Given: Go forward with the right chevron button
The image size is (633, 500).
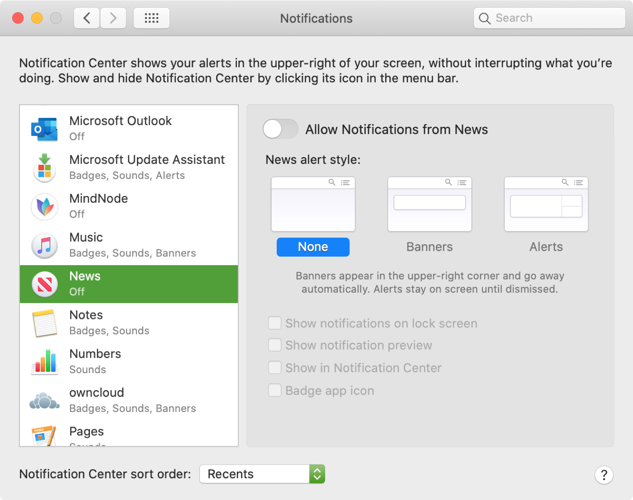Looking at the screenshot, I should (x=113, y=18).
